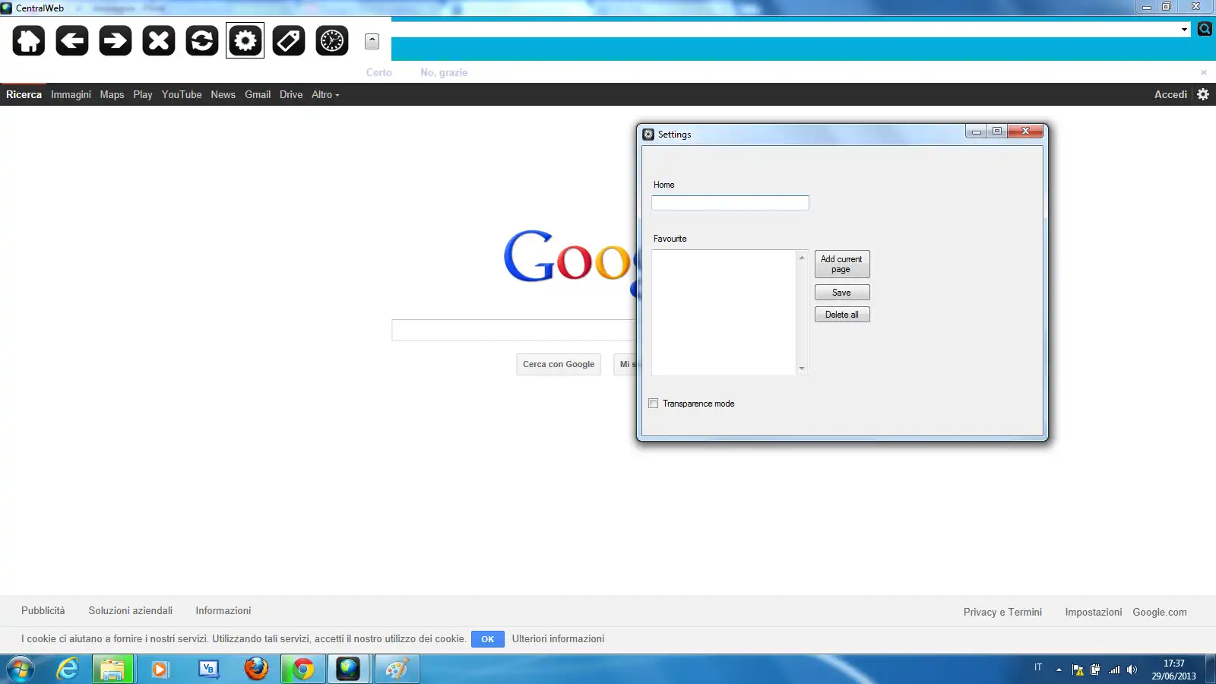Image resolution: width=1216 pixels, height=684 pixels.
Task: Open network signal tray icon
Action: point(1114,670)
